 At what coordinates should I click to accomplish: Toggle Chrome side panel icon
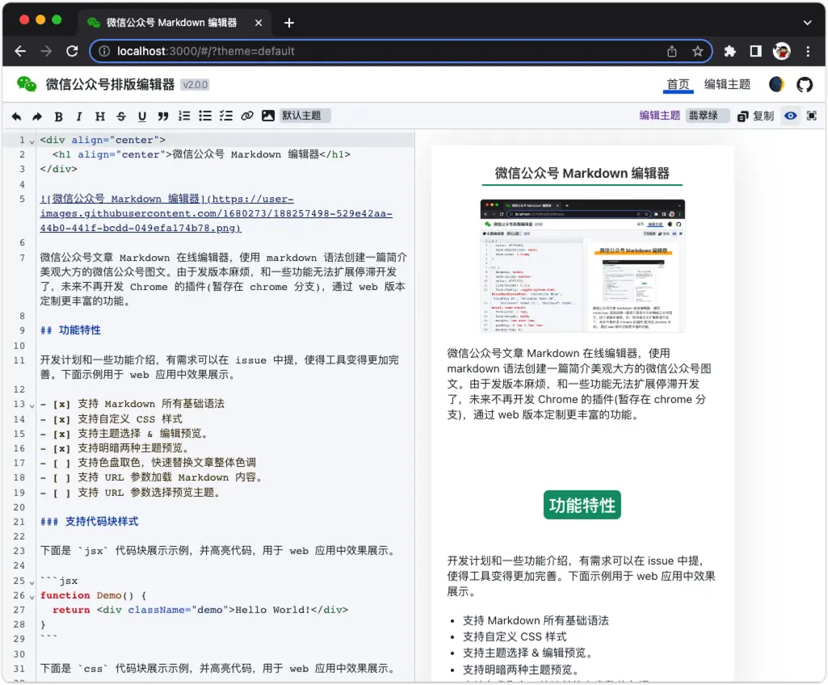coord(755,51)
